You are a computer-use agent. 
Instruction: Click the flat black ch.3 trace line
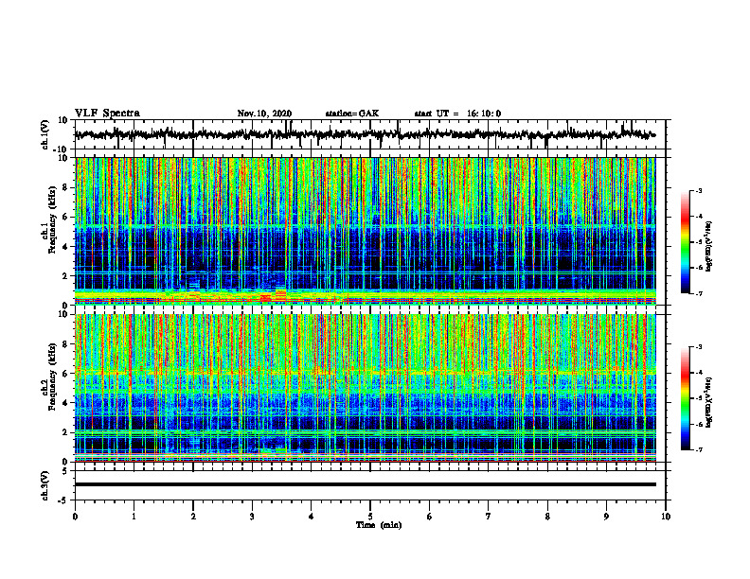click(365, 484)
